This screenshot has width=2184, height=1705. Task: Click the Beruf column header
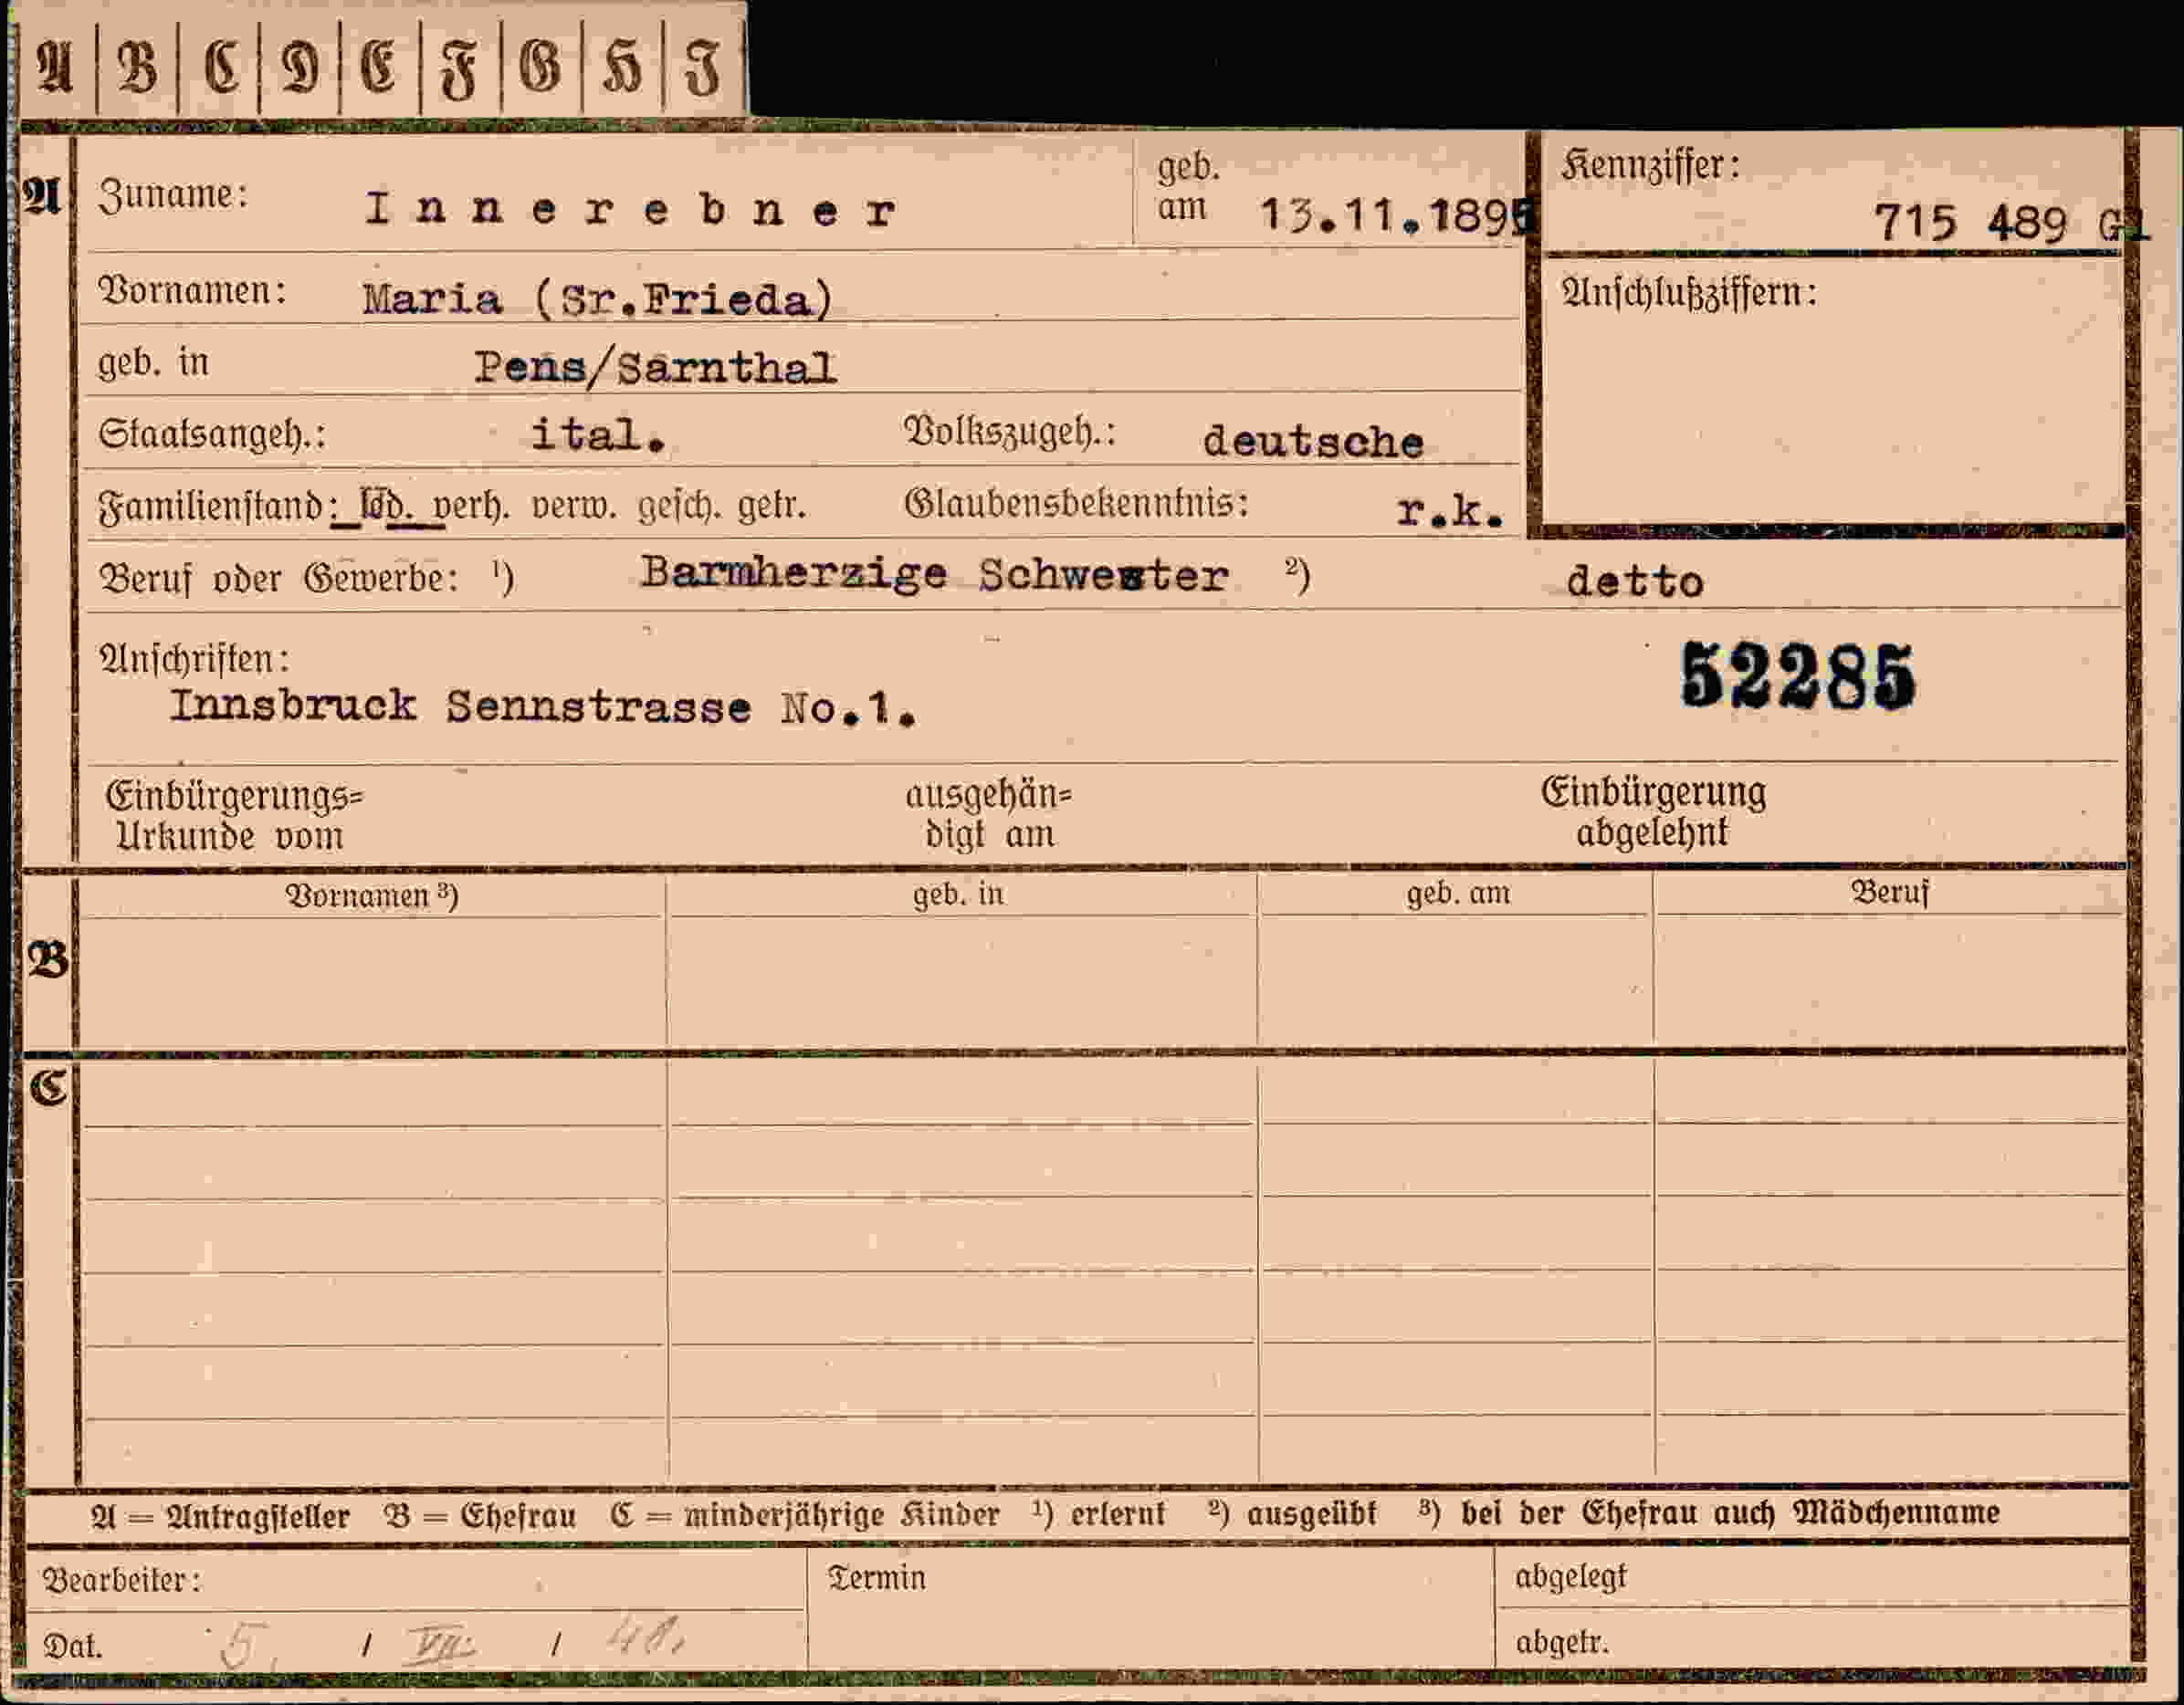1889,892
